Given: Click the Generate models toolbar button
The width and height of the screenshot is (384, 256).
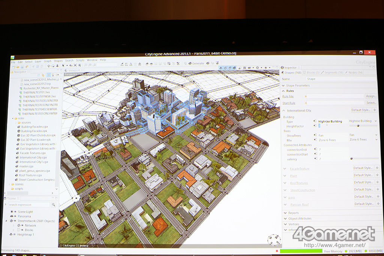Looking at the screenshot, I should coord(196,63).
